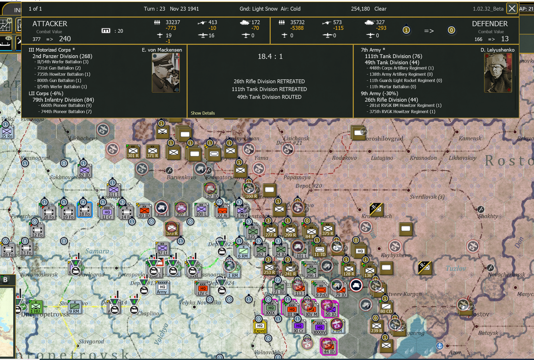Open 79th Infantry Division (84) entry
This screenshot has width=534, height=360.
point(63,100)
